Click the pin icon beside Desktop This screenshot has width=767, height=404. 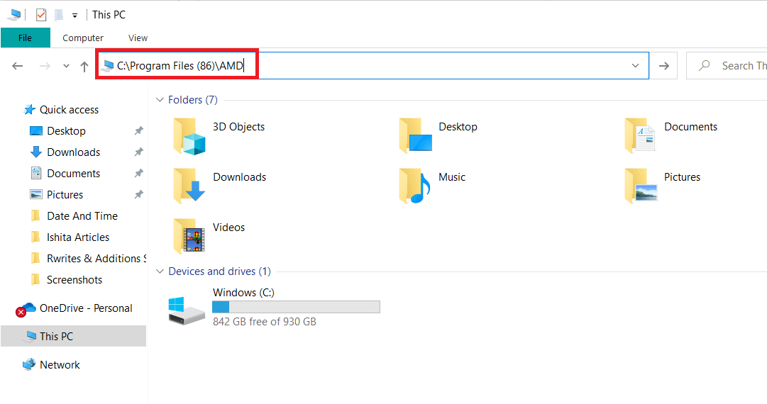pos(139,130)
